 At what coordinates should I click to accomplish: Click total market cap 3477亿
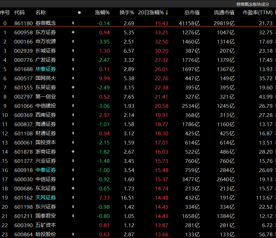coord(191,179)
